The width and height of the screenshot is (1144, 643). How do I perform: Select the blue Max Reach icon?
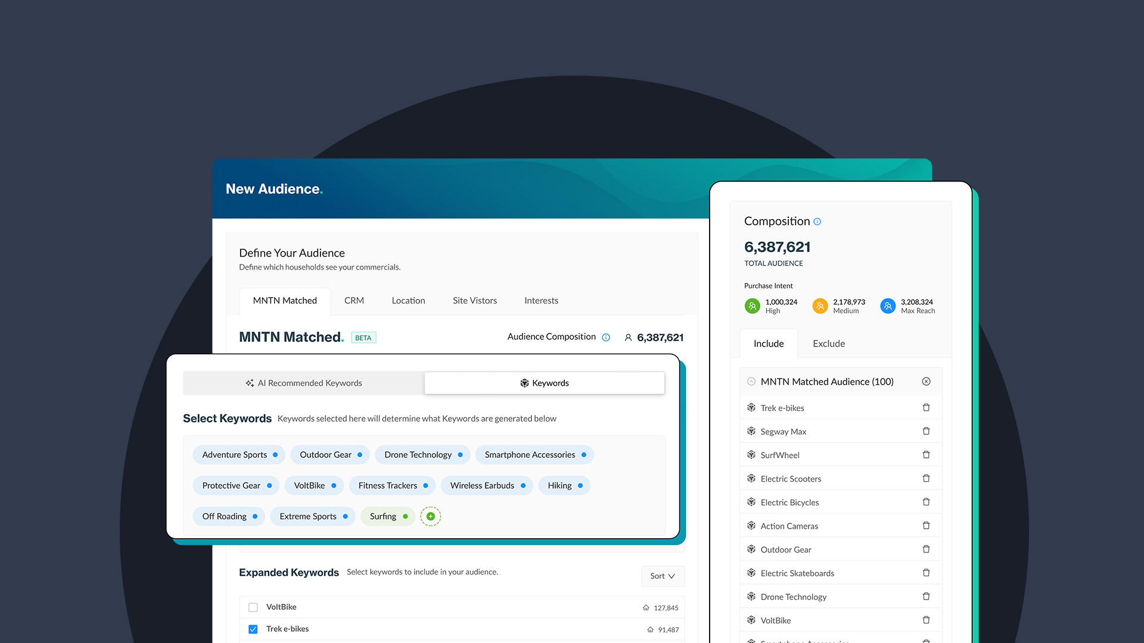point(888,305)
